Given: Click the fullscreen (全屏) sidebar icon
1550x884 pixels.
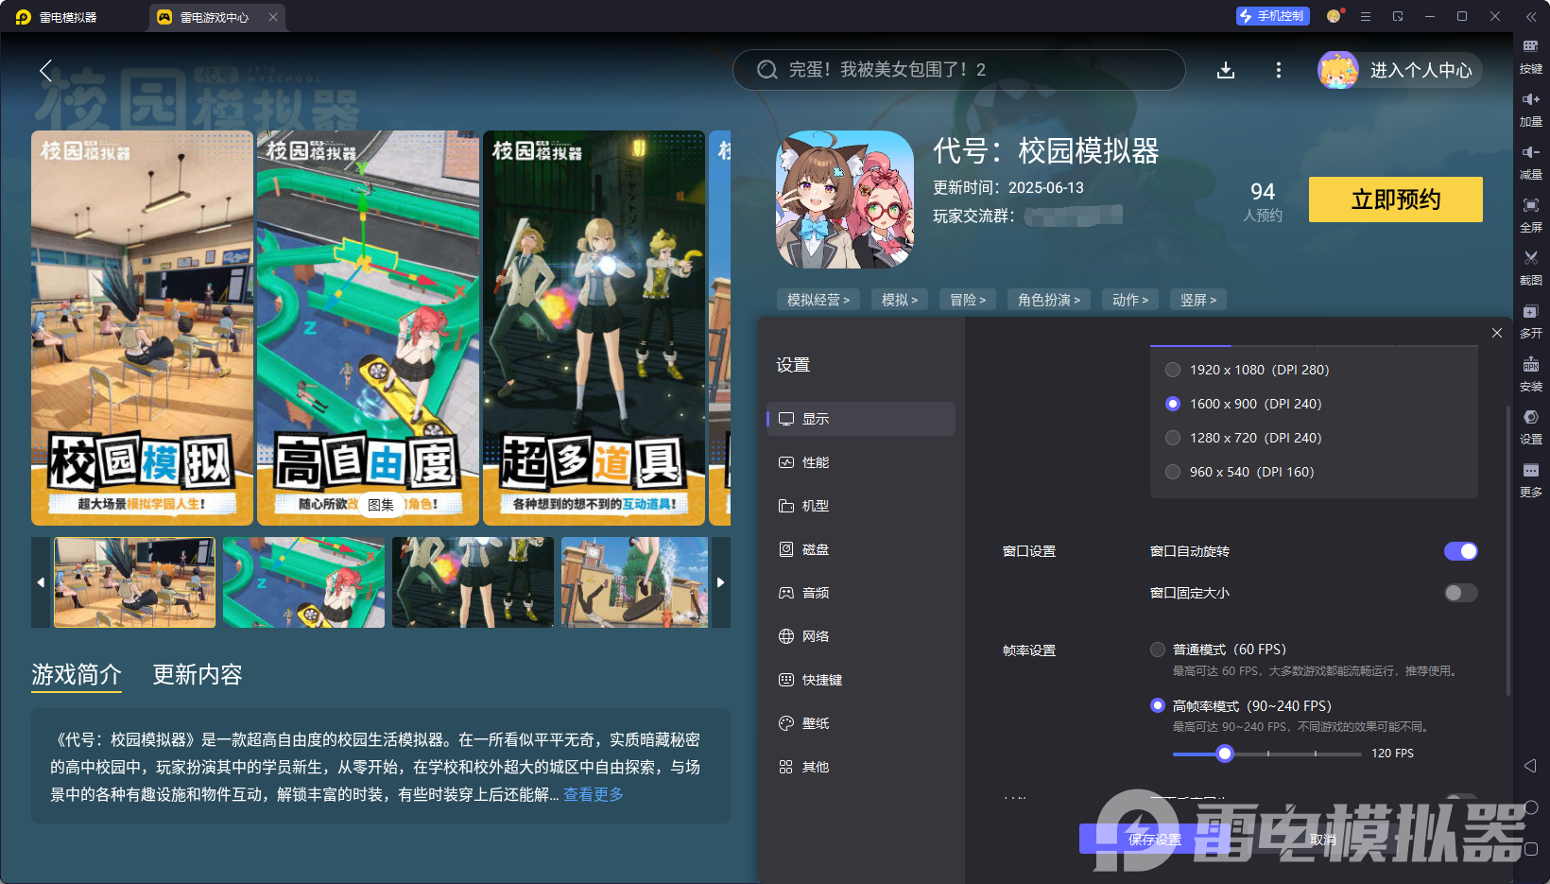Looking at the screenshot, I should [1531, 215].
